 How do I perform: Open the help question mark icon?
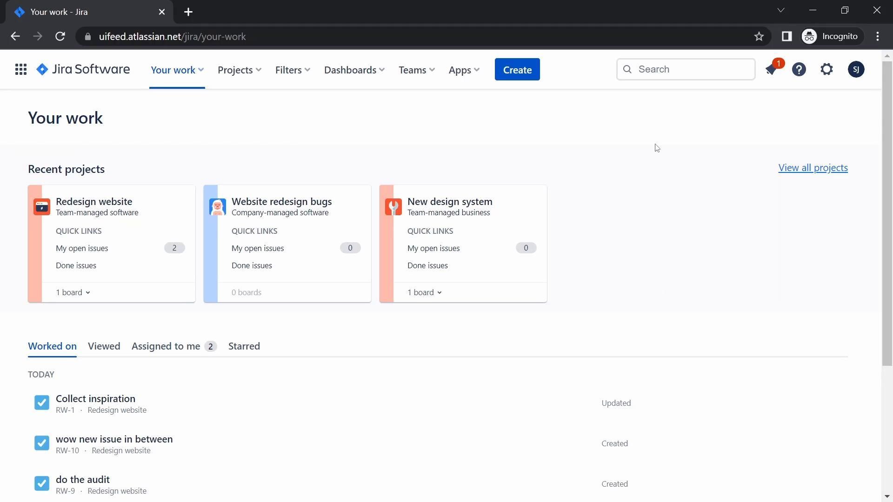(x=799, y=70)
